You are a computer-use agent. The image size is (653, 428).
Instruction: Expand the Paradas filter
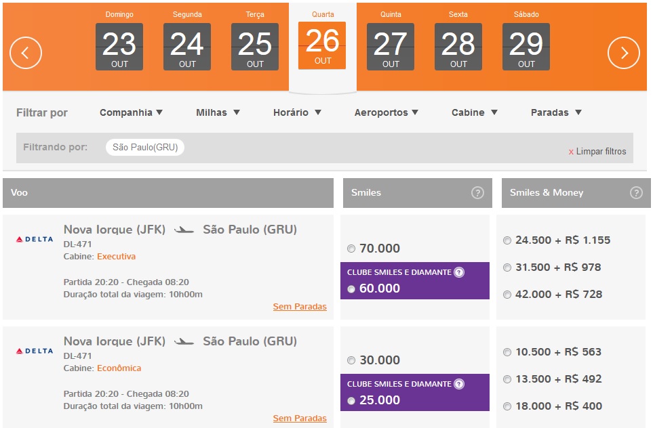coord(556,112)
